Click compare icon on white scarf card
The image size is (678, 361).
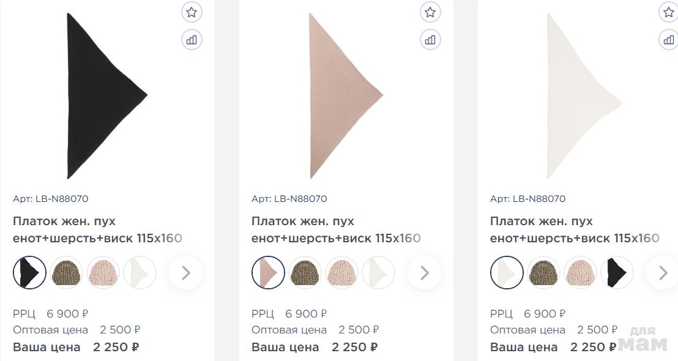click(668, 40)
